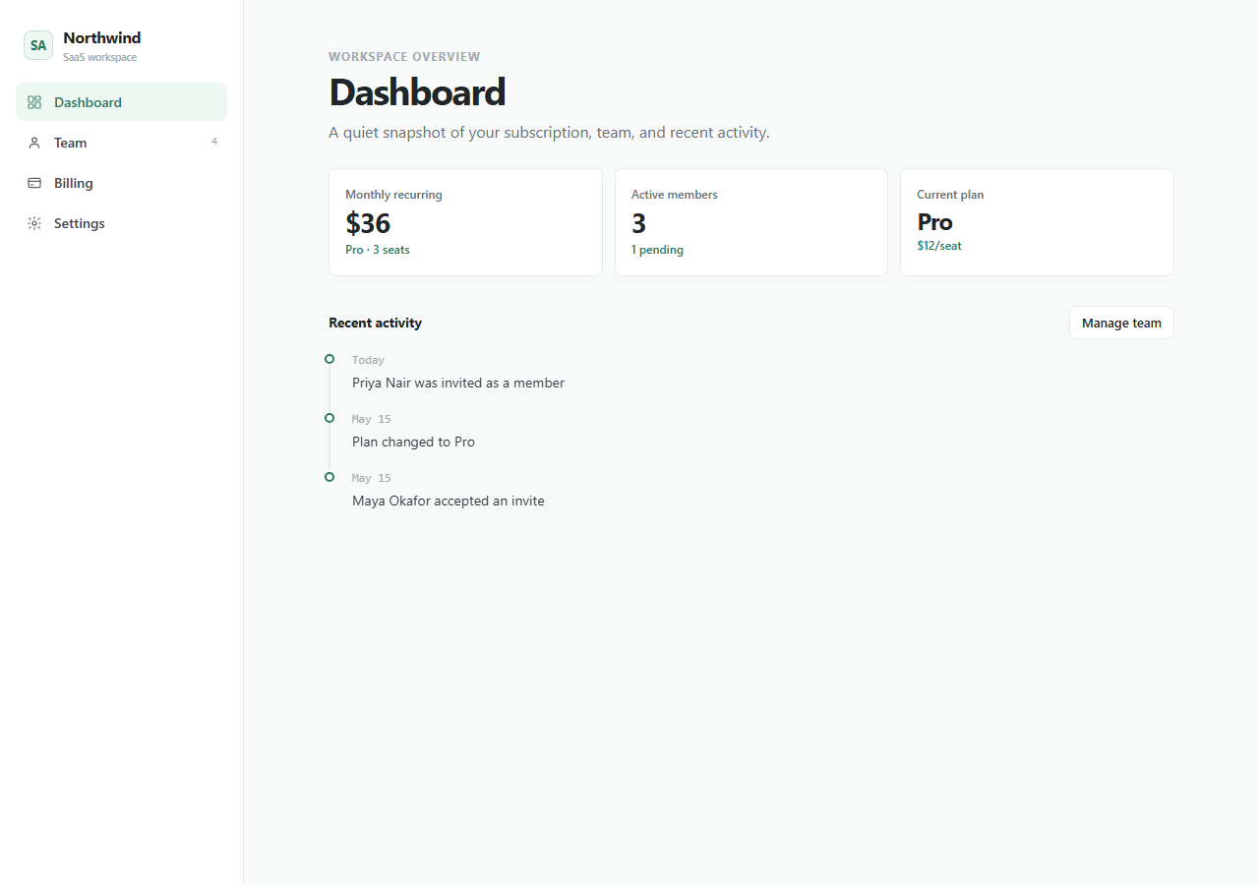The image size is (1259, 885).
Task: Open the Dashboard menu item
Action: click(x=121, y=102)
